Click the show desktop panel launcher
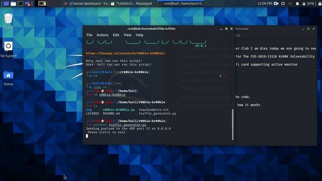322x181 pixels. coord(6,4)
